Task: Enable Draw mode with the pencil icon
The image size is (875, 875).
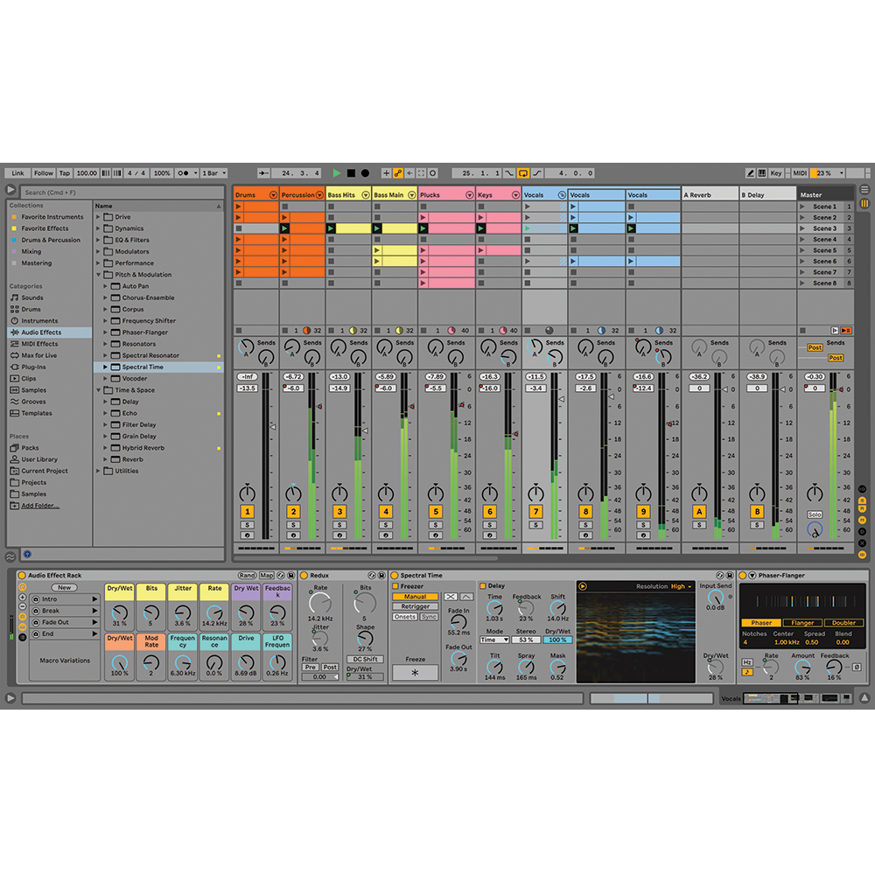Action: click(751, 172)
